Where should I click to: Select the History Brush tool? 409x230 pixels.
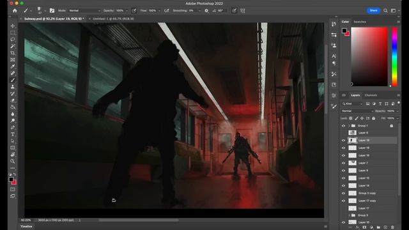[x=13, y=94]
